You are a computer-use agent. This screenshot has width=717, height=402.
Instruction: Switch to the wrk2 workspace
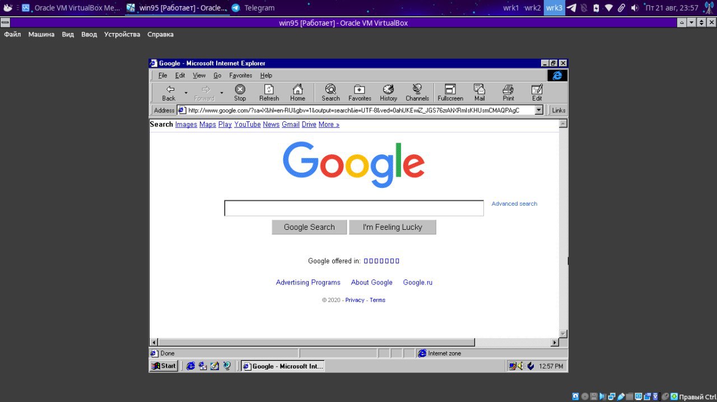[x=533, y=8]
